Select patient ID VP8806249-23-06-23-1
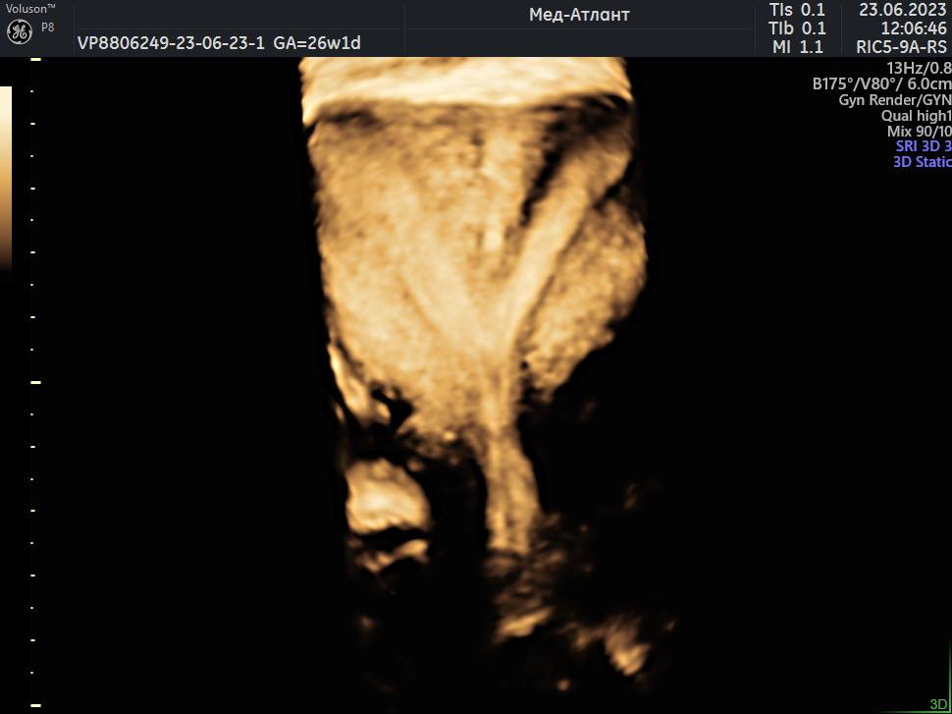Image resolution: width=952 pixels, height=714 pixels. tap(171, 43)
